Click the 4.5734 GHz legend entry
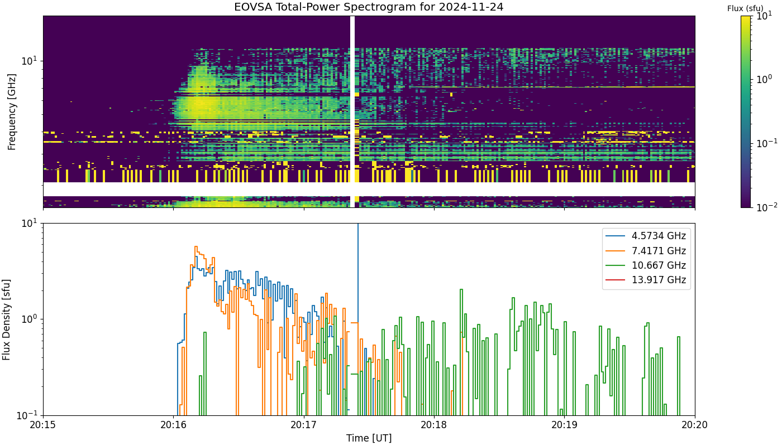This screenshot has width=782, height=446. (x=646, y=236)
